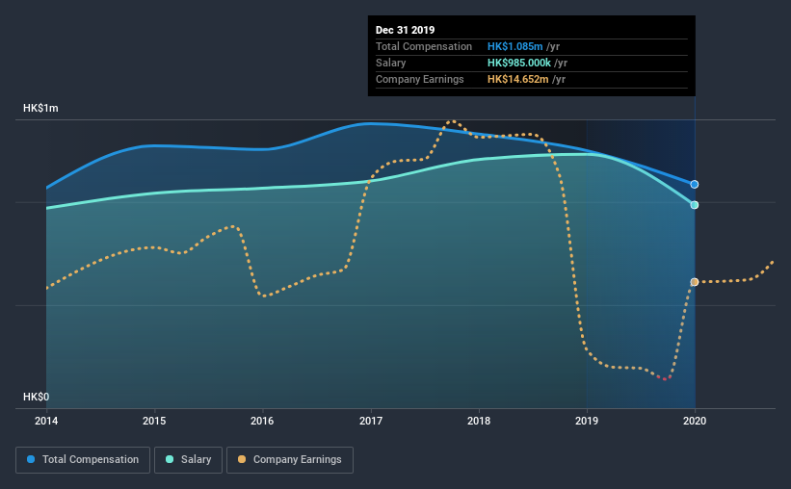
Task: Click the 2016 x-axis label
Action: (x=262, y=421)
